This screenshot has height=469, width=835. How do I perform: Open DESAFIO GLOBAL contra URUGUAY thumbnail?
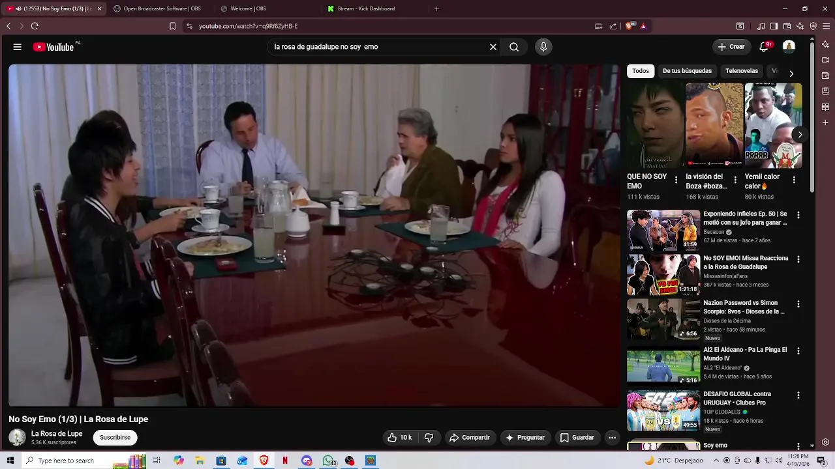point(663,410)
